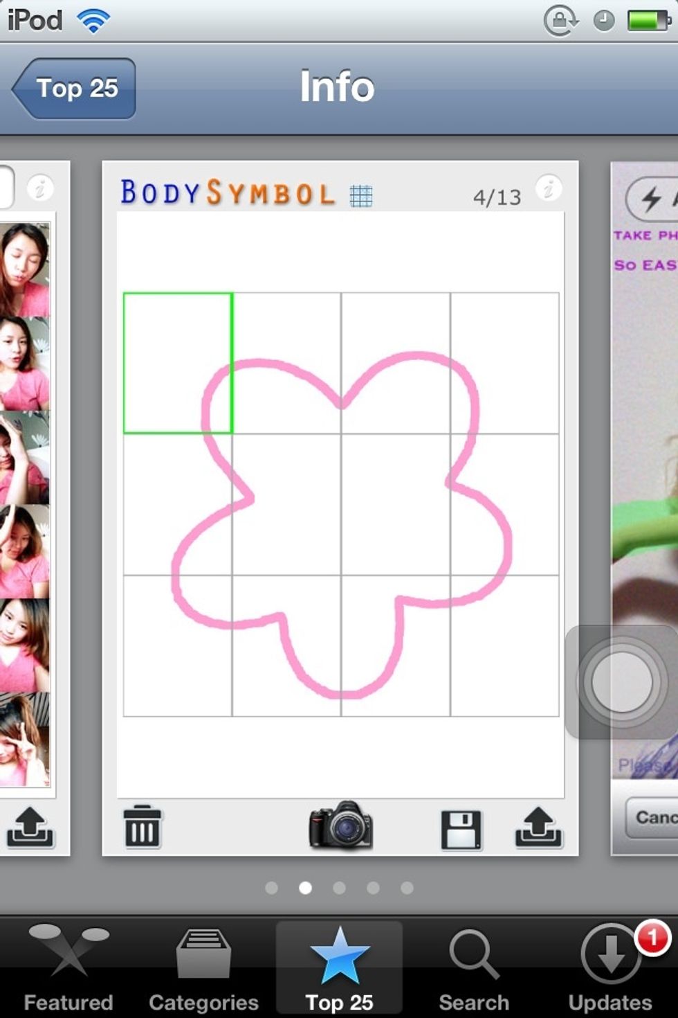Tap the export tray icon under the selfie strip
This screenshot has height=1018, width=678.
[x=32, y=829]
